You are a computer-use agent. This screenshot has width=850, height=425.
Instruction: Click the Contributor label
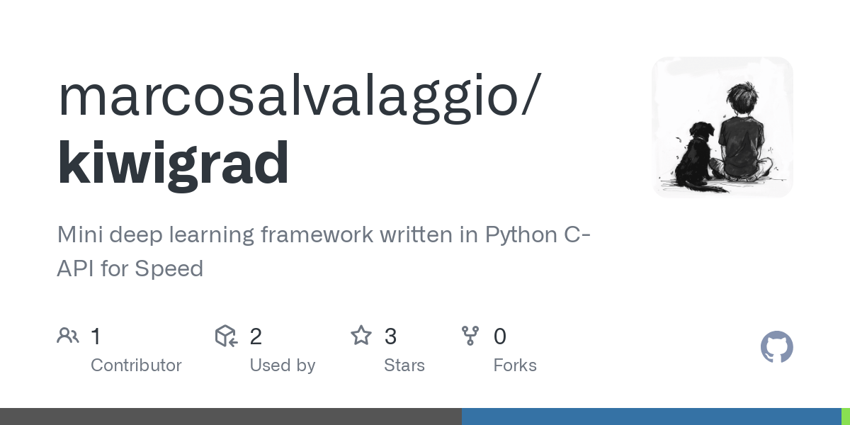click(x=136, y=365)
